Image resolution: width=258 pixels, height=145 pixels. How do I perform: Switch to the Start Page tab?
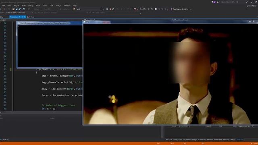pos(31,17)
